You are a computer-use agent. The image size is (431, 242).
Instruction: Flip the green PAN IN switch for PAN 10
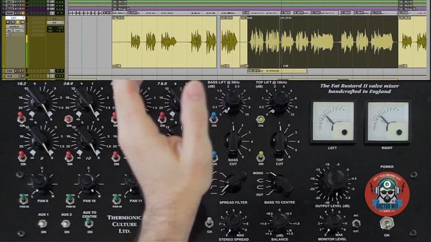point(70,199)
